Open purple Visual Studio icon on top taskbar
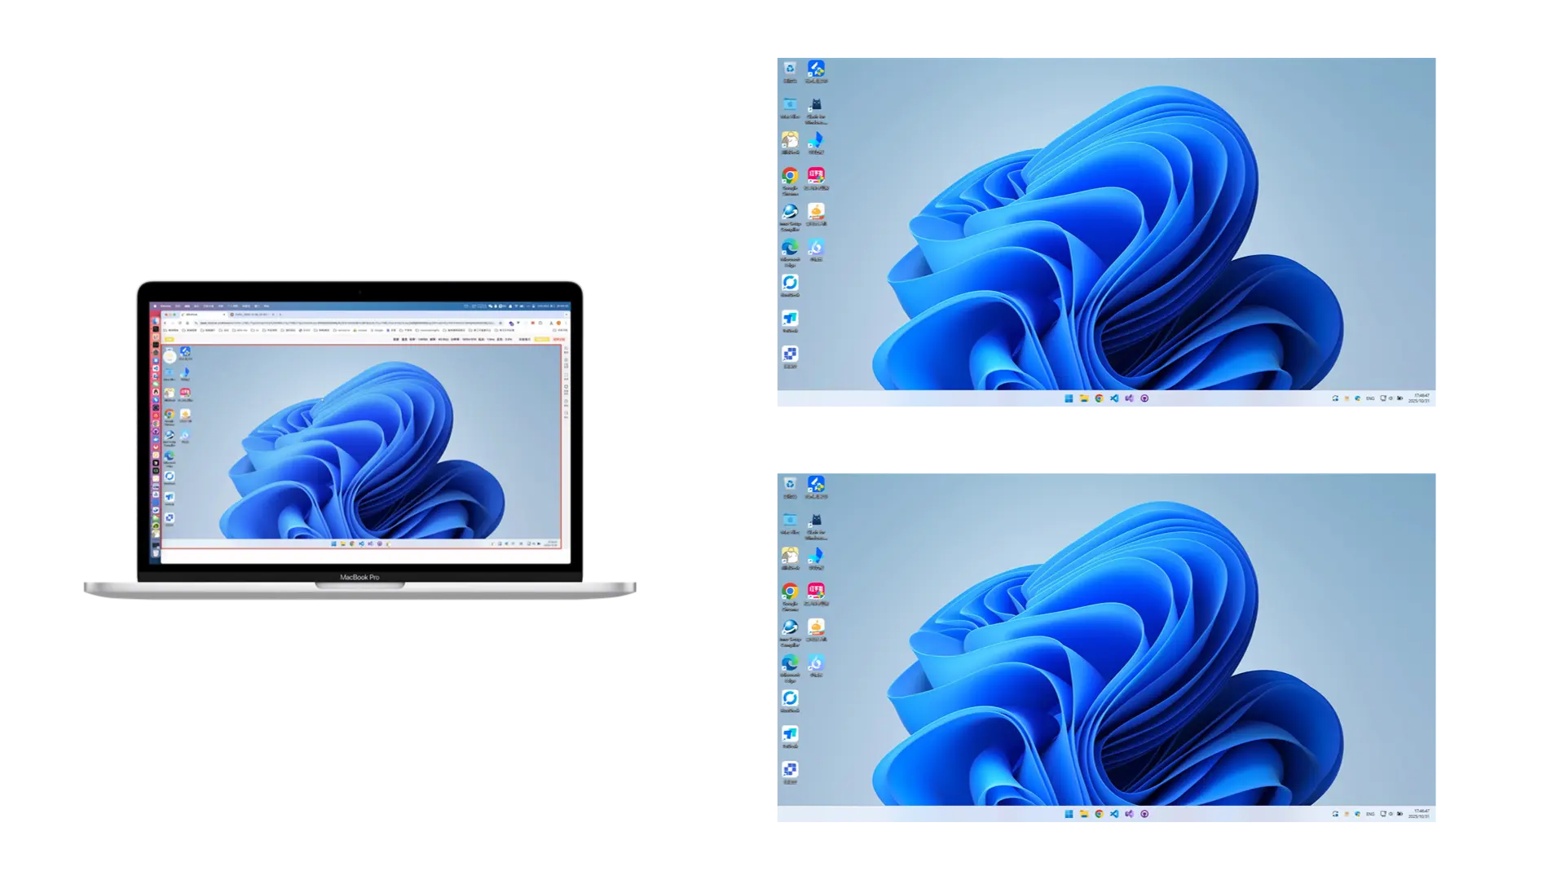 point(1129,398)
